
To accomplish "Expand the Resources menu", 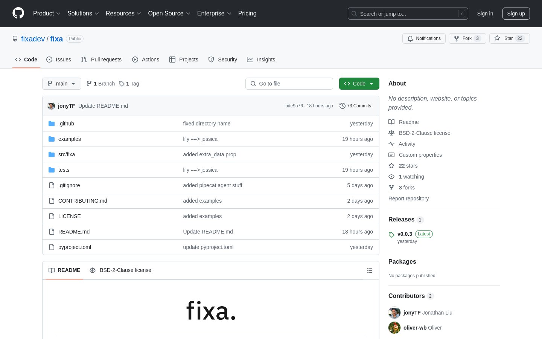I will point(123,13).
